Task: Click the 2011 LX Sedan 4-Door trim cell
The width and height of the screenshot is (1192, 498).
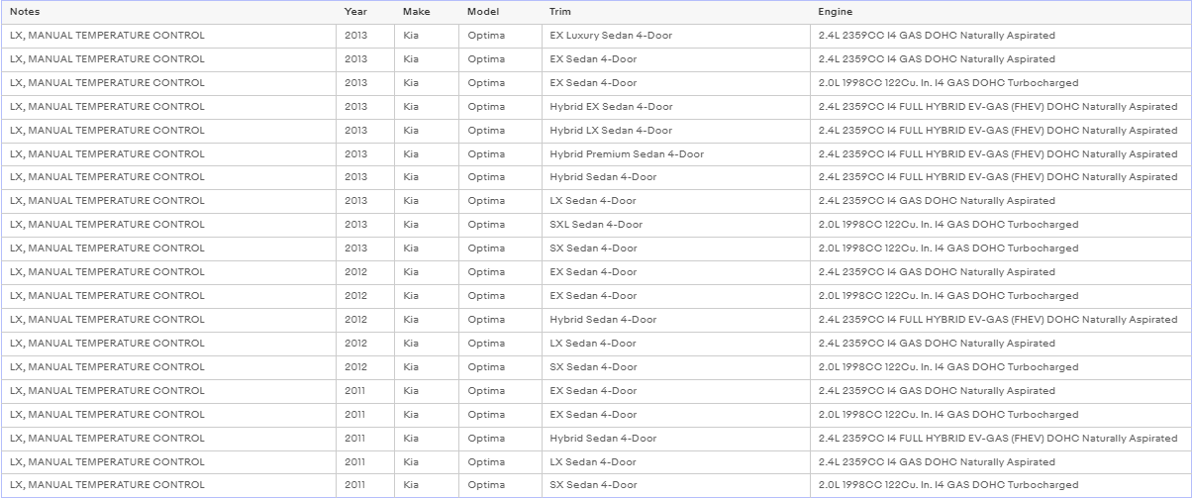Action: pos(675,462)
